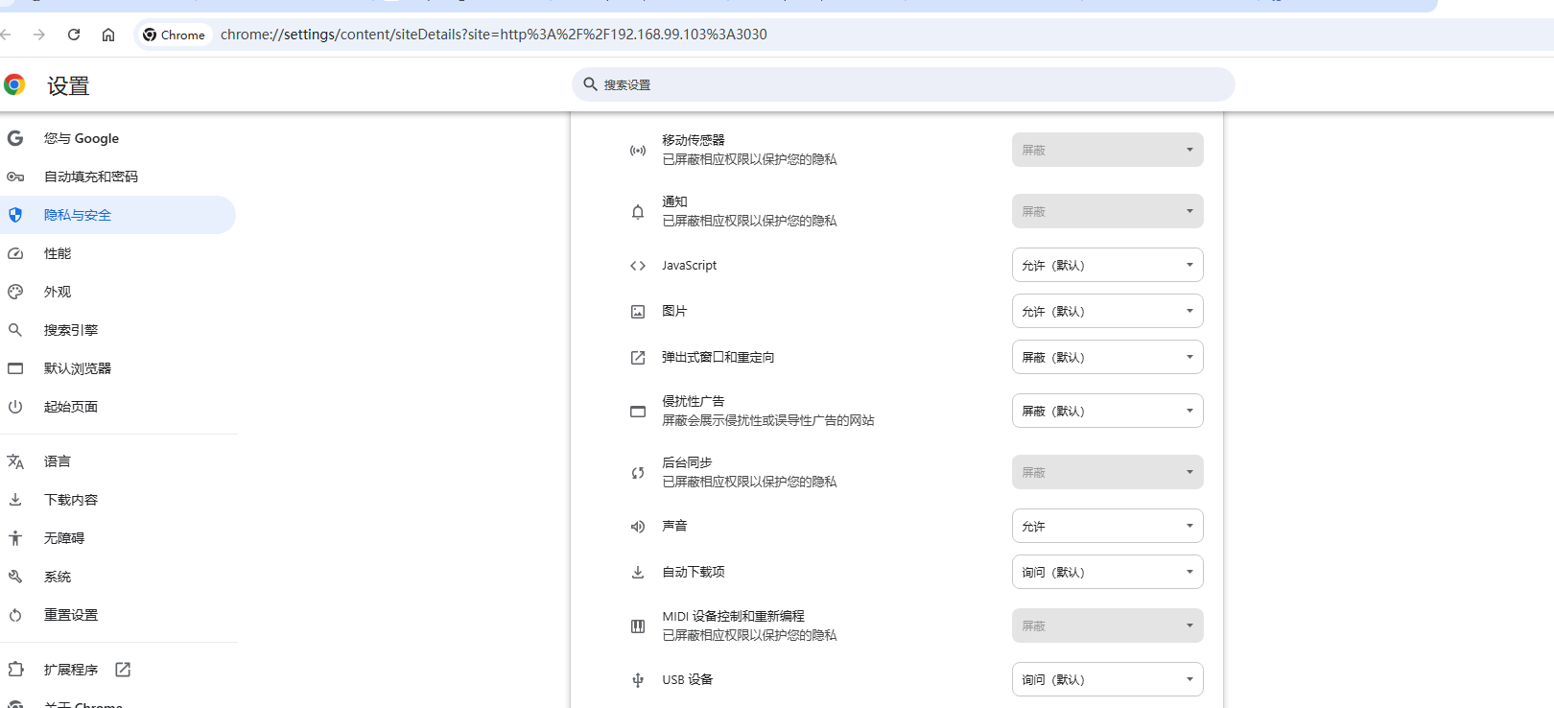Select 隐私与安全 in sidebar

pos(118,215)
